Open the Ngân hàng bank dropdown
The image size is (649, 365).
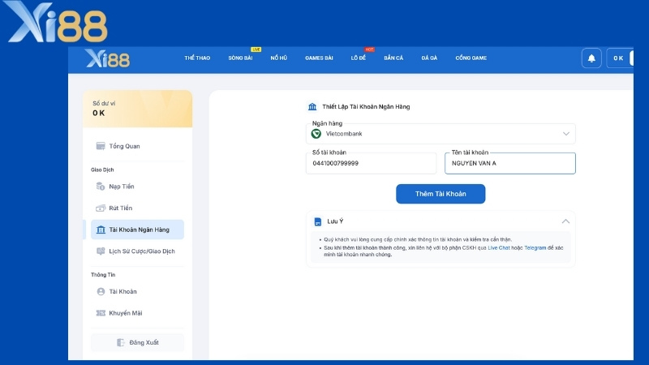[441, 134]
